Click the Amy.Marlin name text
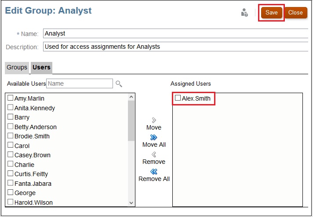313x217 pixels. click(29, 98)
